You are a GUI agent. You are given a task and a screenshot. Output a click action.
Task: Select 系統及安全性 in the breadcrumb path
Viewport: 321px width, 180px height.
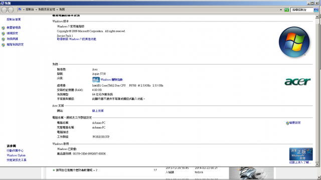click(x=47, y=9)
